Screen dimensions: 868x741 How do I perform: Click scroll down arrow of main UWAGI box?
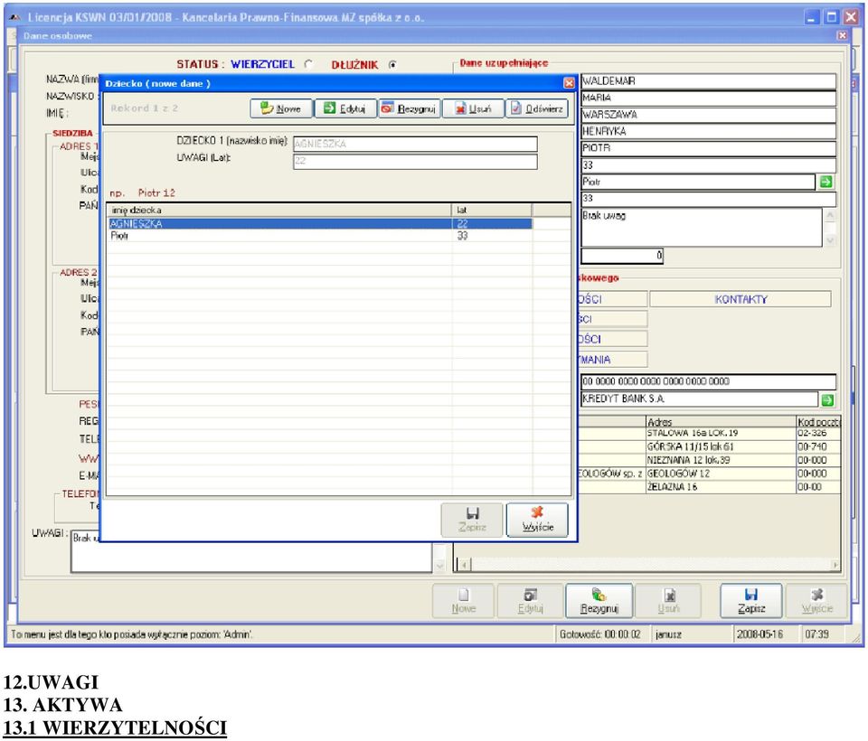[x=440, y=566]
